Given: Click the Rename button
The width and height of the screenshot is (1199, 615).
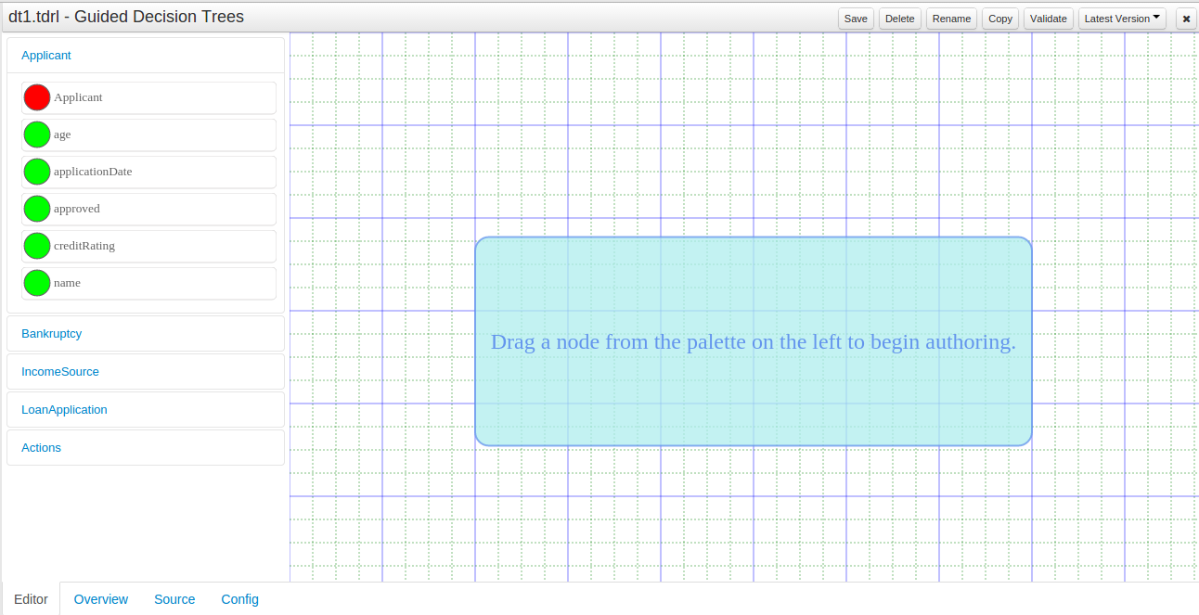Looking at the screenshot, I should click(x=951, y=19).
